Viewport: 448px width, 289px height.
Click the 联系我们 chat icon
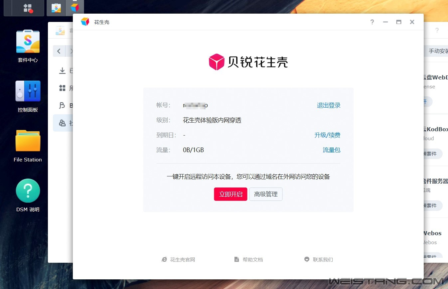[307, 259]
